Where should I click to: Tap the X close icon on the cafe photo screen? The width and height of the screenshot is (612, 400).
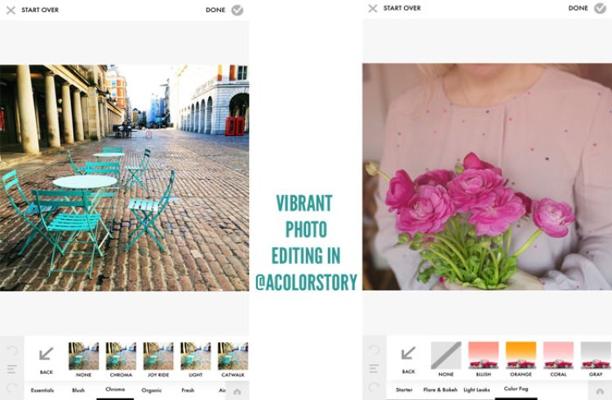tap(11, 10)
